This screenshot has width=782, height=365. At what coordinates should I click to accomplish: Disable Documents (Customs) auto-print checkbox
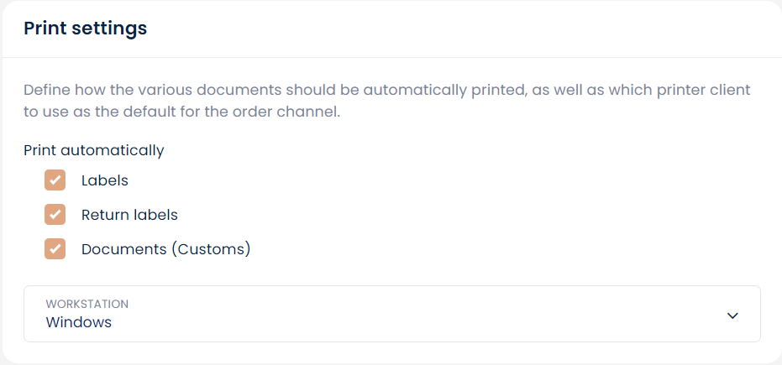tap(55, 249)
